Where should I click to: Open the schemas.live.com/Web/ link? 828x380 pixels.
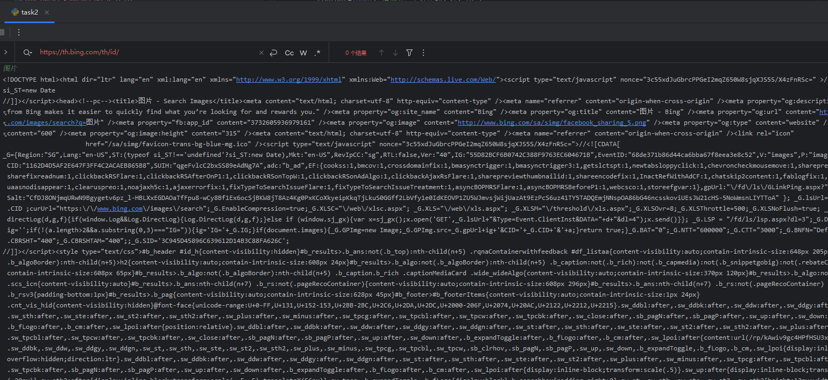tap(443, 80)
